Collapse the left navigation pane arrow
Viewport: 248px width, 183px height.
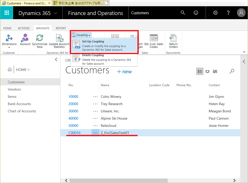click(x=56, y=60)
